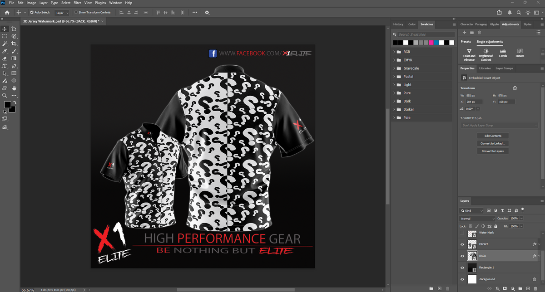Select the Brush tool
The width and height of the screenshot is (545, 292).
point(14,51)
